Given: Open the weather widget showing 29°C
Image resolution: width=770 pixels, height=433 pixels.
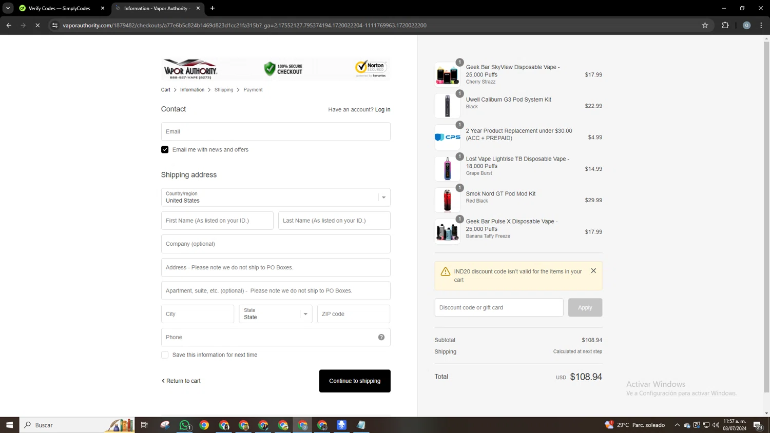Looking at the screenshot, I should click(634, 425).
